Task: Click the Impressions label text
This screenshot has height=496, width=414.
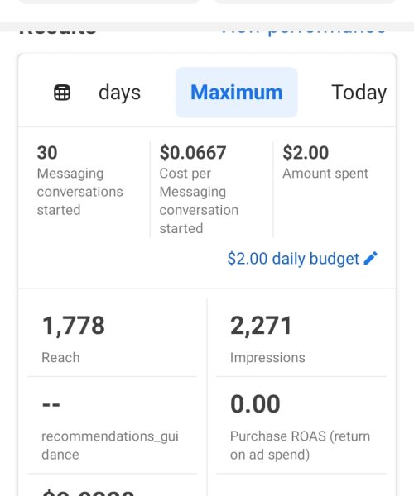Action: [x=267, y=358]
